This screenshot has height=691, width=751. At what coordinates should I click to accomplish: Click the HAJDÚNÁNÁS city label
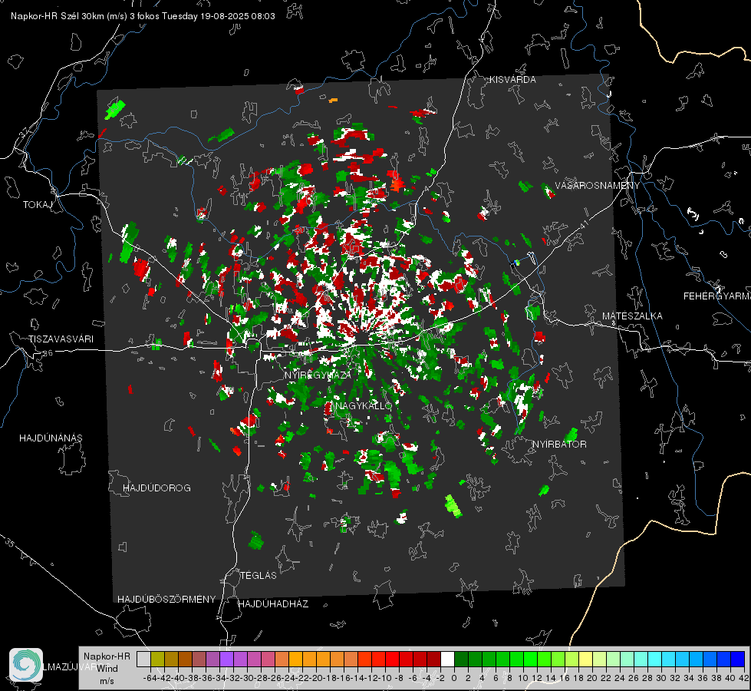(51, 438)
